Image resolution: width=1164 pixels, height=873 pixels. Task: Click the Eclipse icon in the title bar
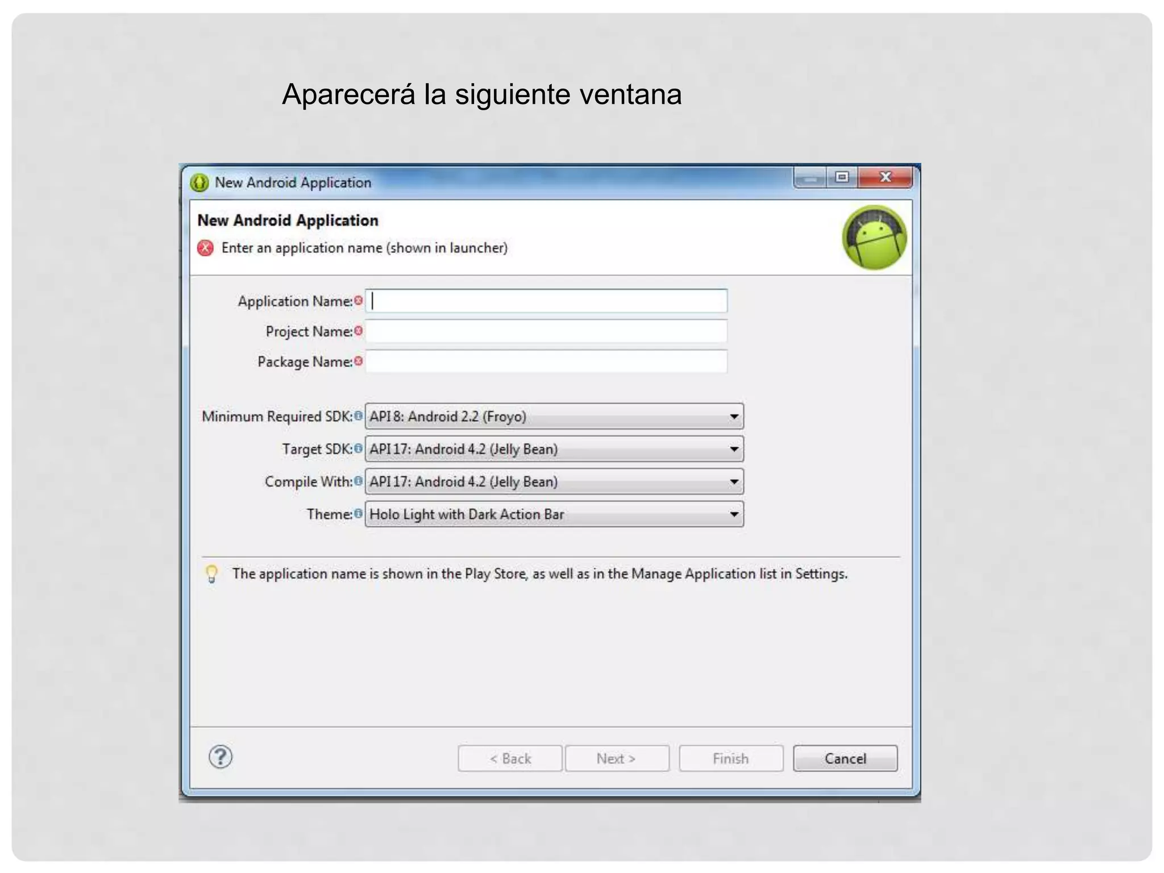(x=199, y=182)
